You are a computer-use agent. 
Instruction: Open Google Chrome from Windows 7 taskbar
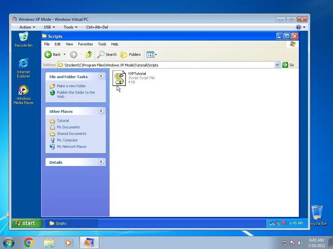pyautogui.click(x=29, y=243)
